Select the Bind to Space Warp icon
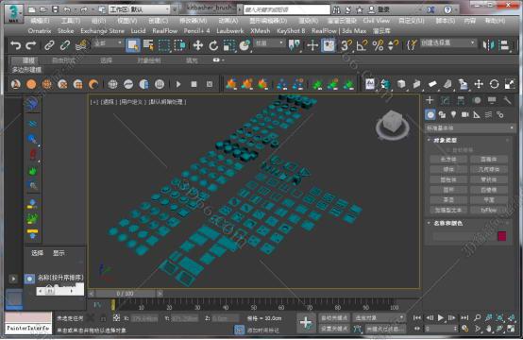Screen dimensions: 523x340 tap(81, 45)
